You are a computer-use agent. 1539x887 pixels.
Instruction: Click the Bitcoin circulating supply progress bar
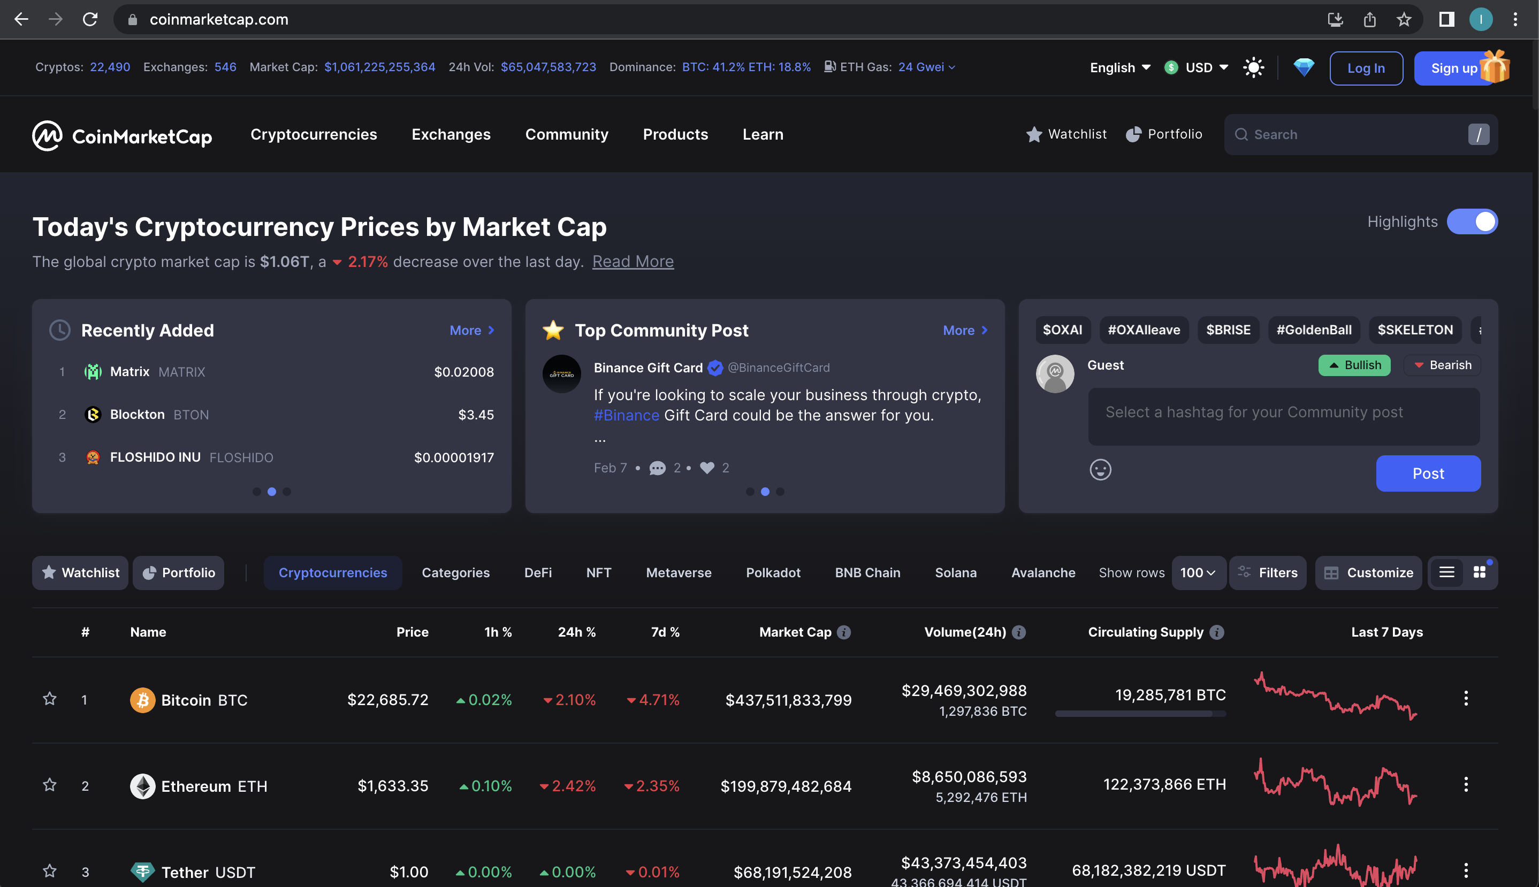tap(1140, 713)
